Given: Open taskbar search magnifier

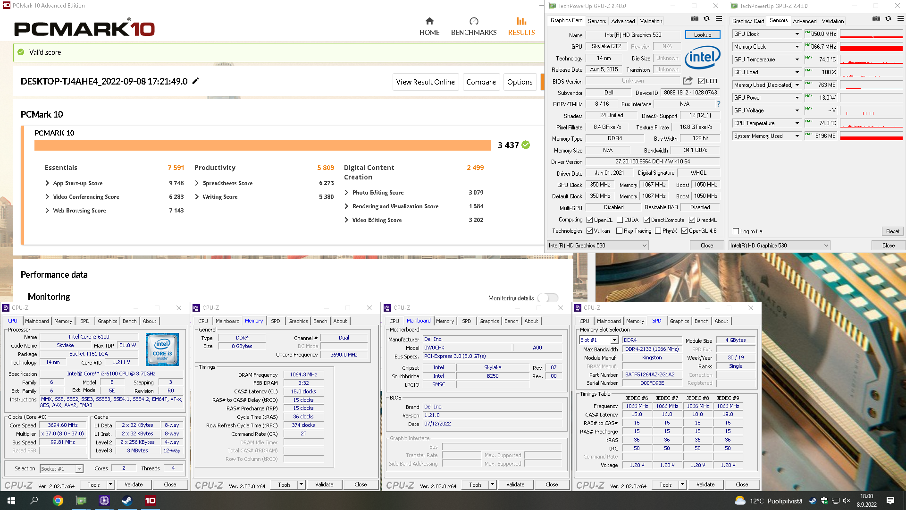Looking at the screenshot, I should (34, 501).
